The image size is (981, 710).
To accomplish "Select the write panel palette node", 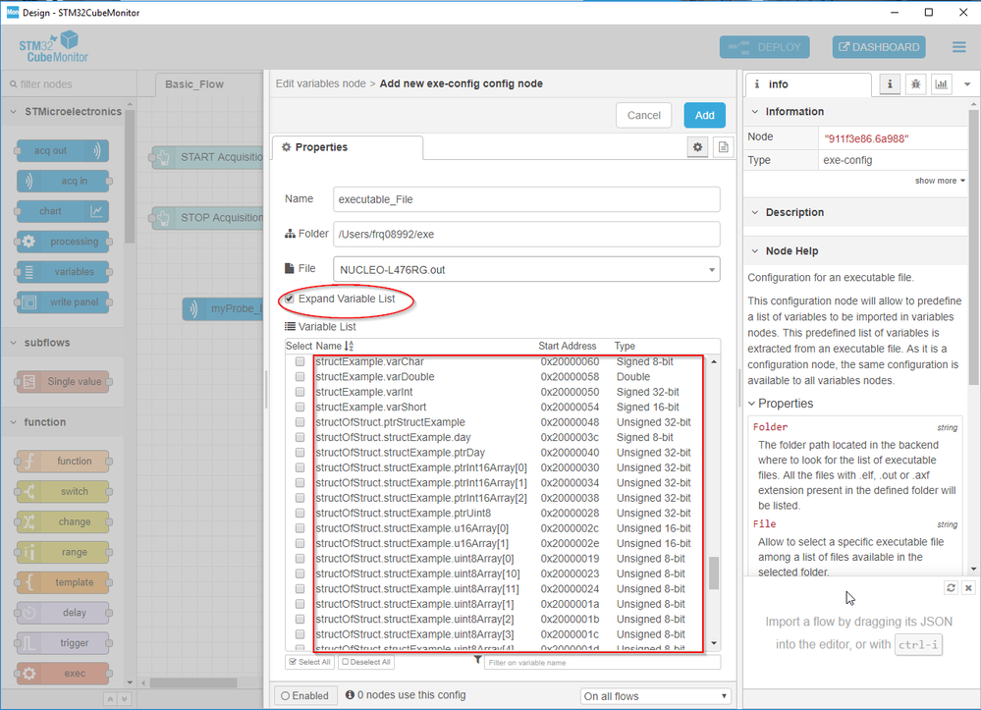I will pos(63,302).
